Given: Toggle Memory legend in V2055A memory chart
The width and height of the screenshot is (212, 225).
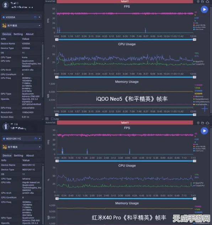Looking at the screenshot, I should (198, 96).
